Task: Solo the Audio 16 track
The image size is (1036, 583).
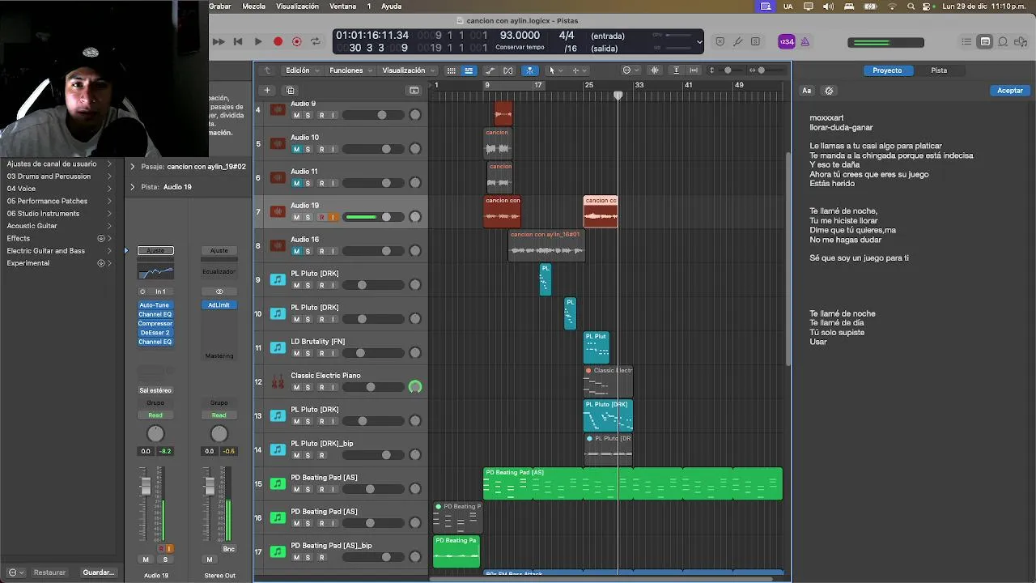Action: (x=308, y=251)
